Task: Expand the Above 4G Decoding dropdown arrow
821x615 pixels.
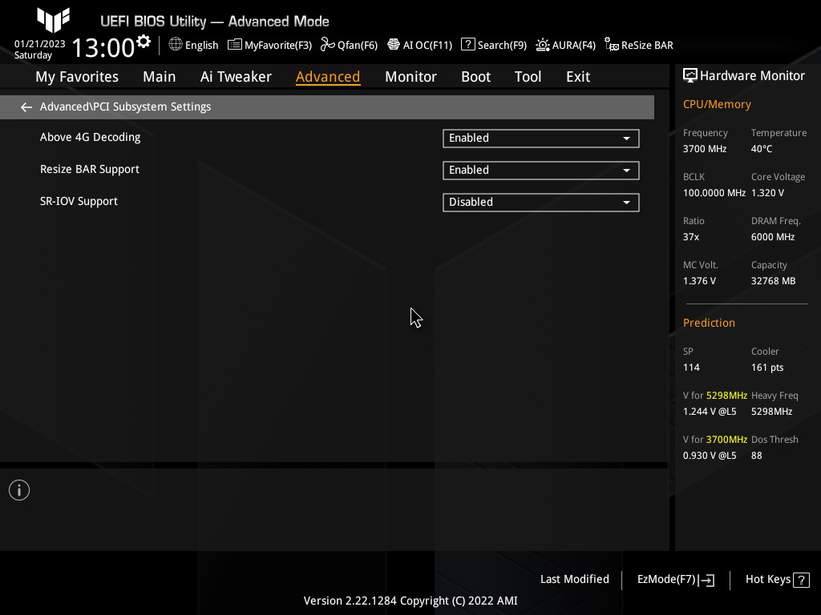Action: pyautogui.click(x=626, y=139)
